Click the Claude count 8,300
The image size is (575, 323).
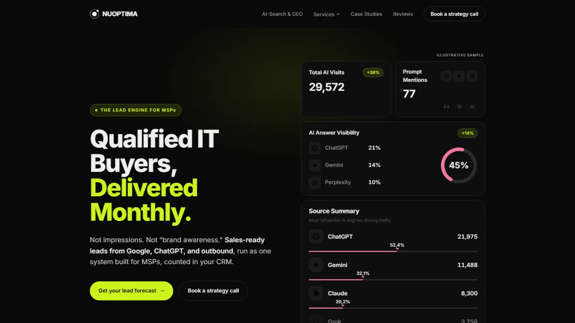pos(469,293)
